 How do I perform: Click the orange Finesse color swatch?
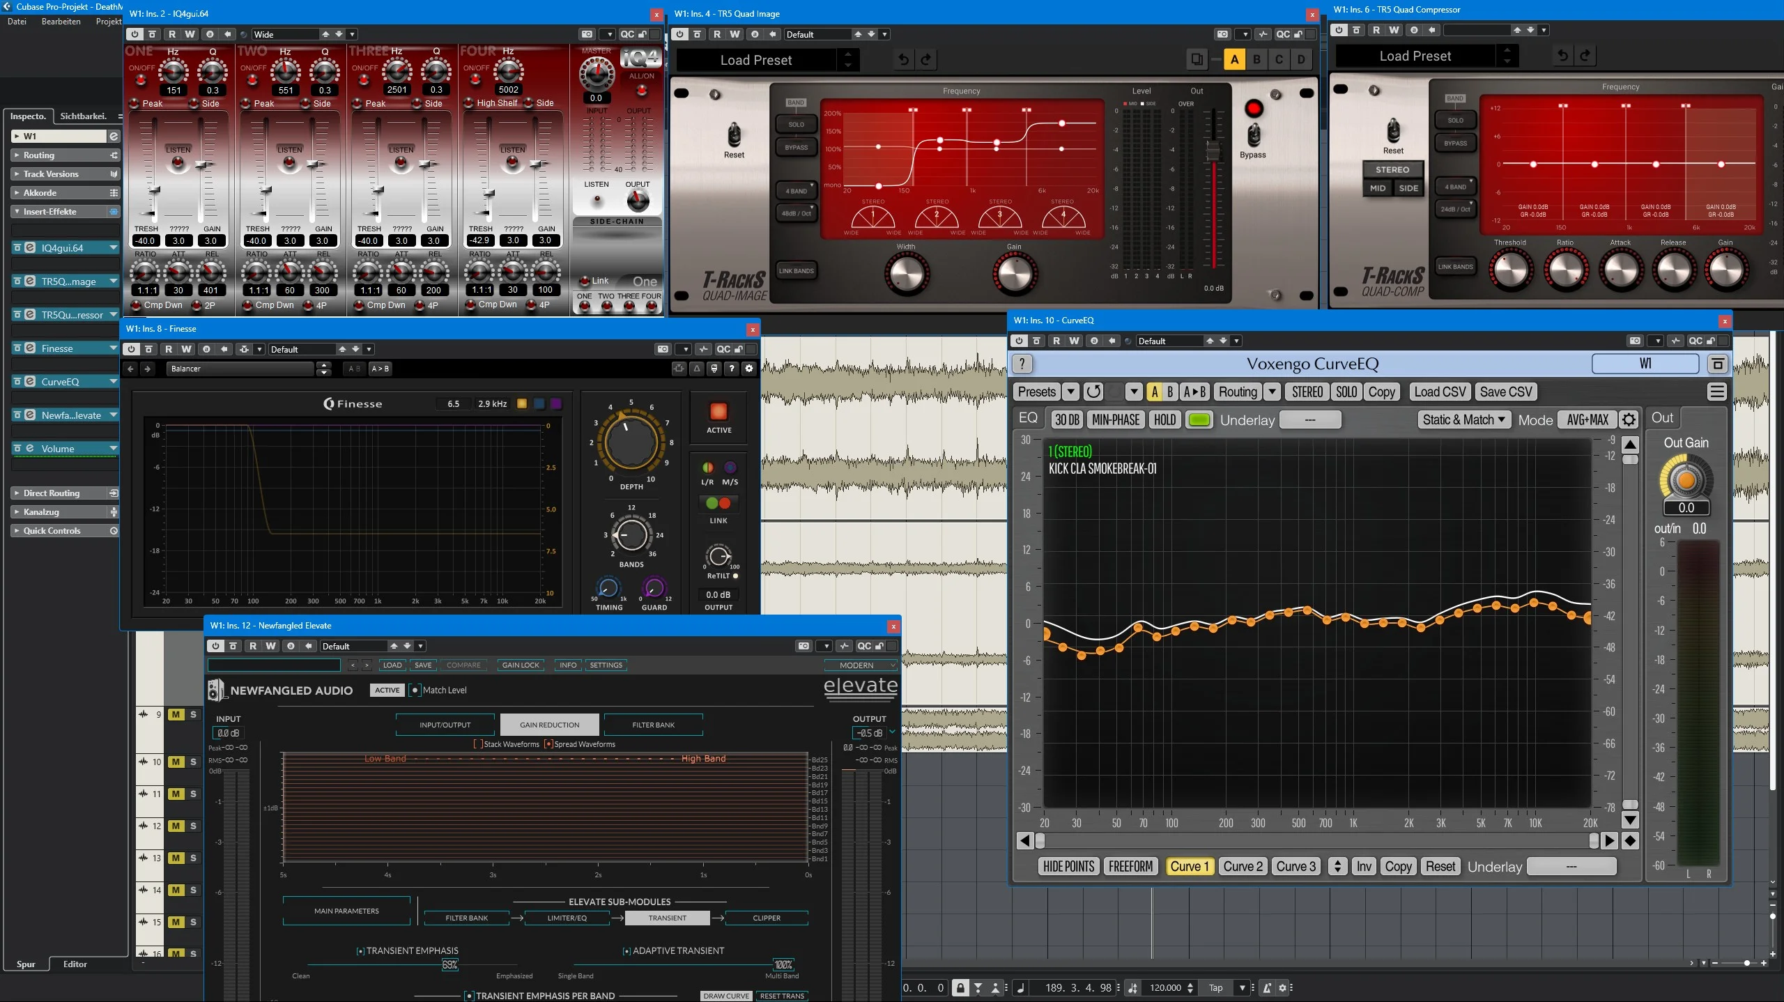coord(522,403)
